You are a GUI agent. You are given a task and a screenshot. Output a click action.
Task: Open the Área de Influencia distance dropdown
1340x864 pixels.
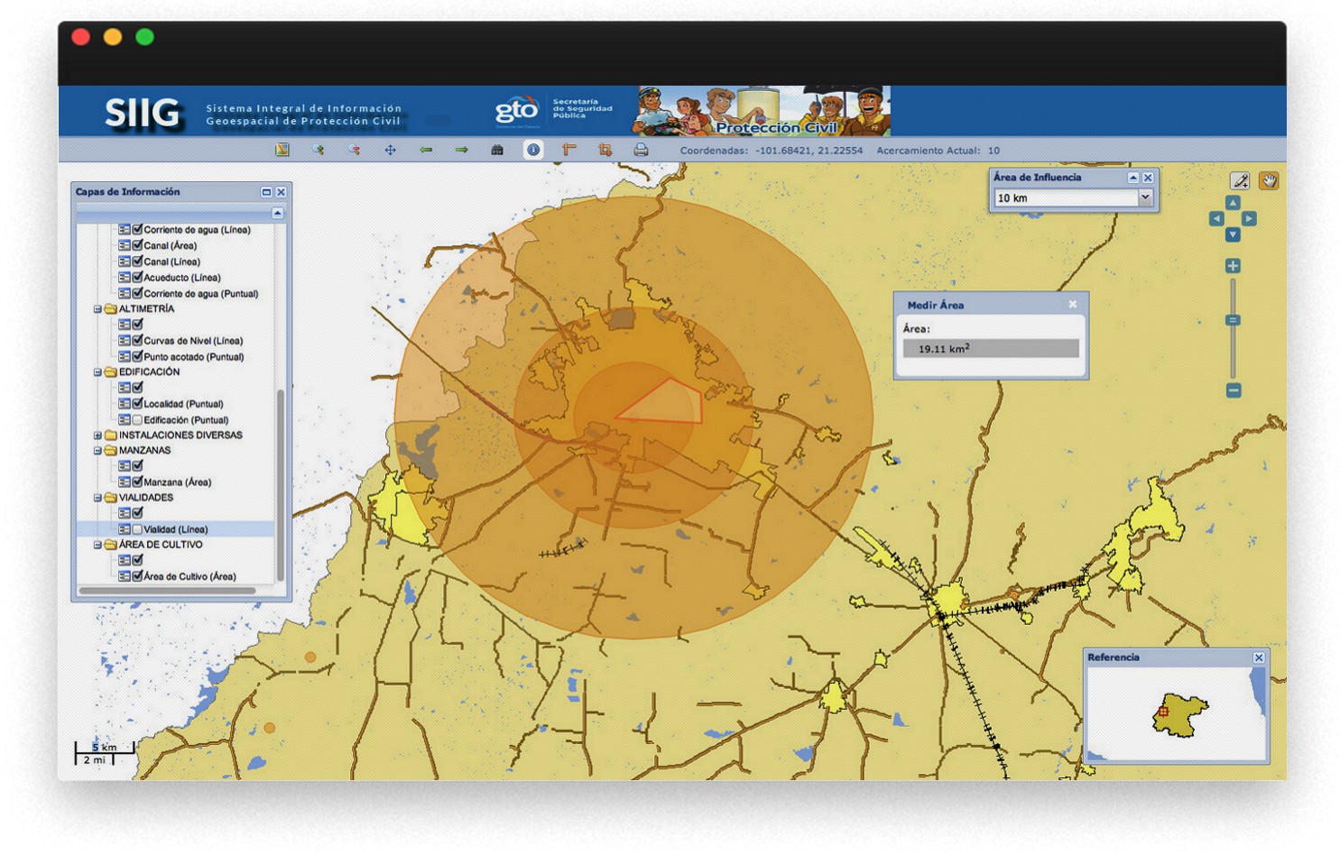click(1145, 198)
